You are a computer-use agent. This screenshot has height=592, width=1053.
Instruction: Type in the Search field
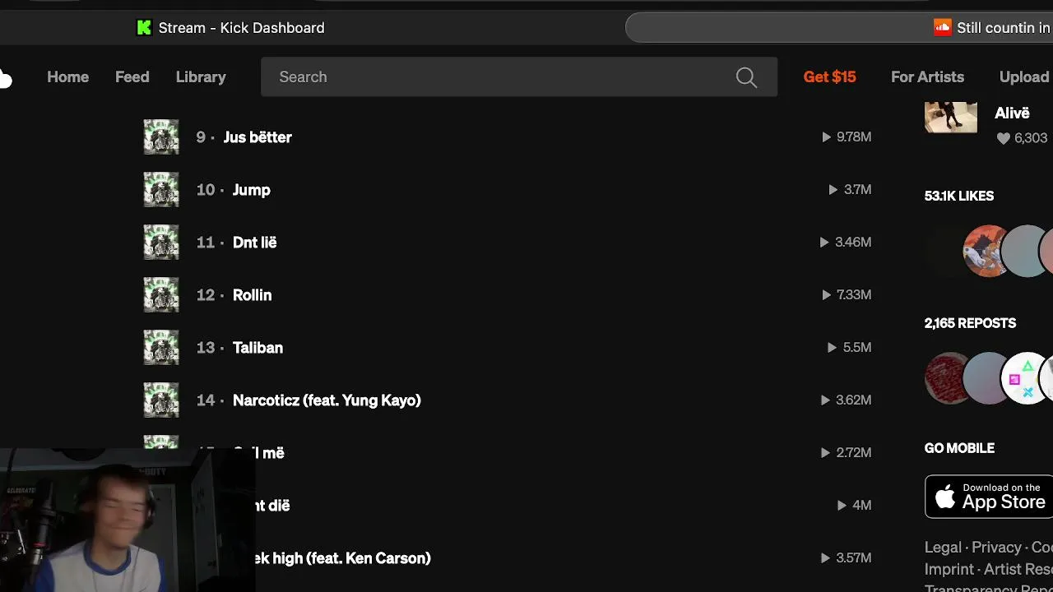coord(494,77)
